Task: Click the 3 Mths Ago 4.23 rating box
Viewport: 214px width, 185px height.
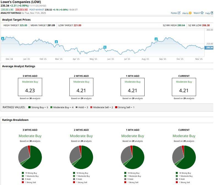Action: 30,87
